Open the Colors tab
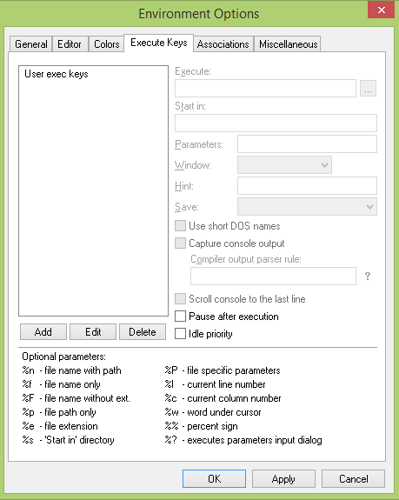The height and width of the screenshot is (500, 399). [x=106, y=44]
